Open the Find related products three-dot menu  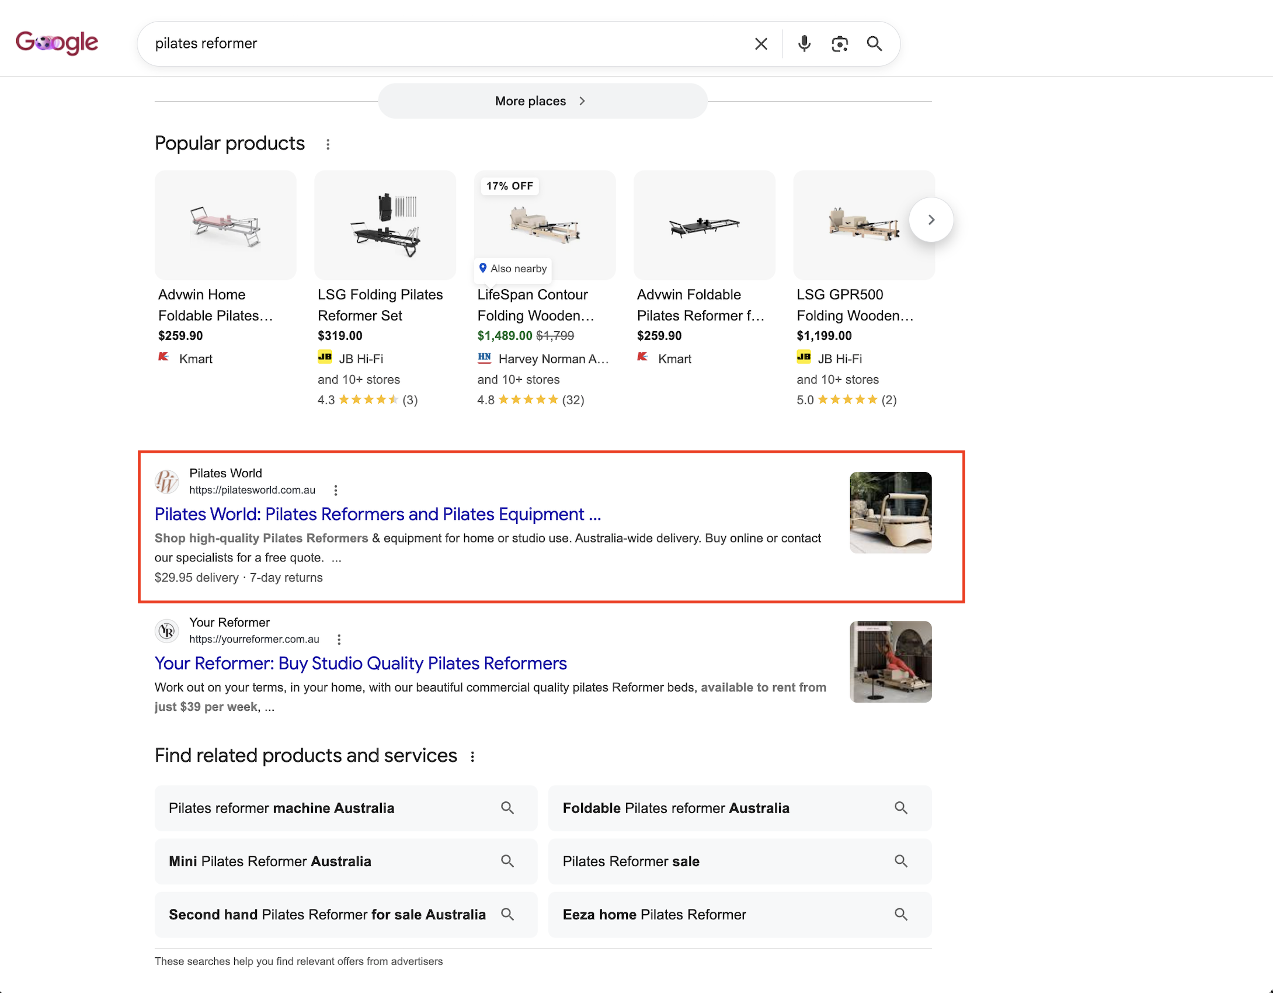tap(472, 756)
